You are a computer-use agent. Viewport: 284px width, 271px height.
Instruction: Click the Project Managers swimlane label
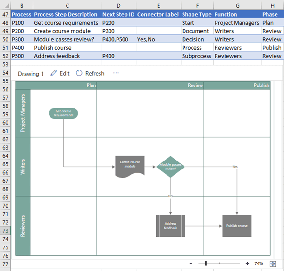23,113
